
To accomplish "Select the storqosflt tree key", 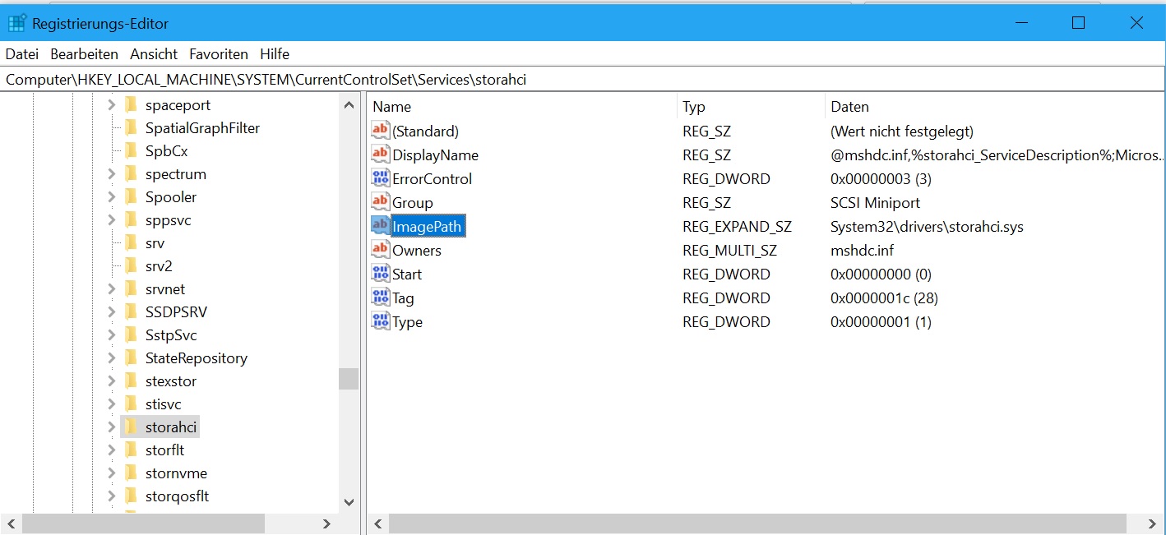I will 177,496.
